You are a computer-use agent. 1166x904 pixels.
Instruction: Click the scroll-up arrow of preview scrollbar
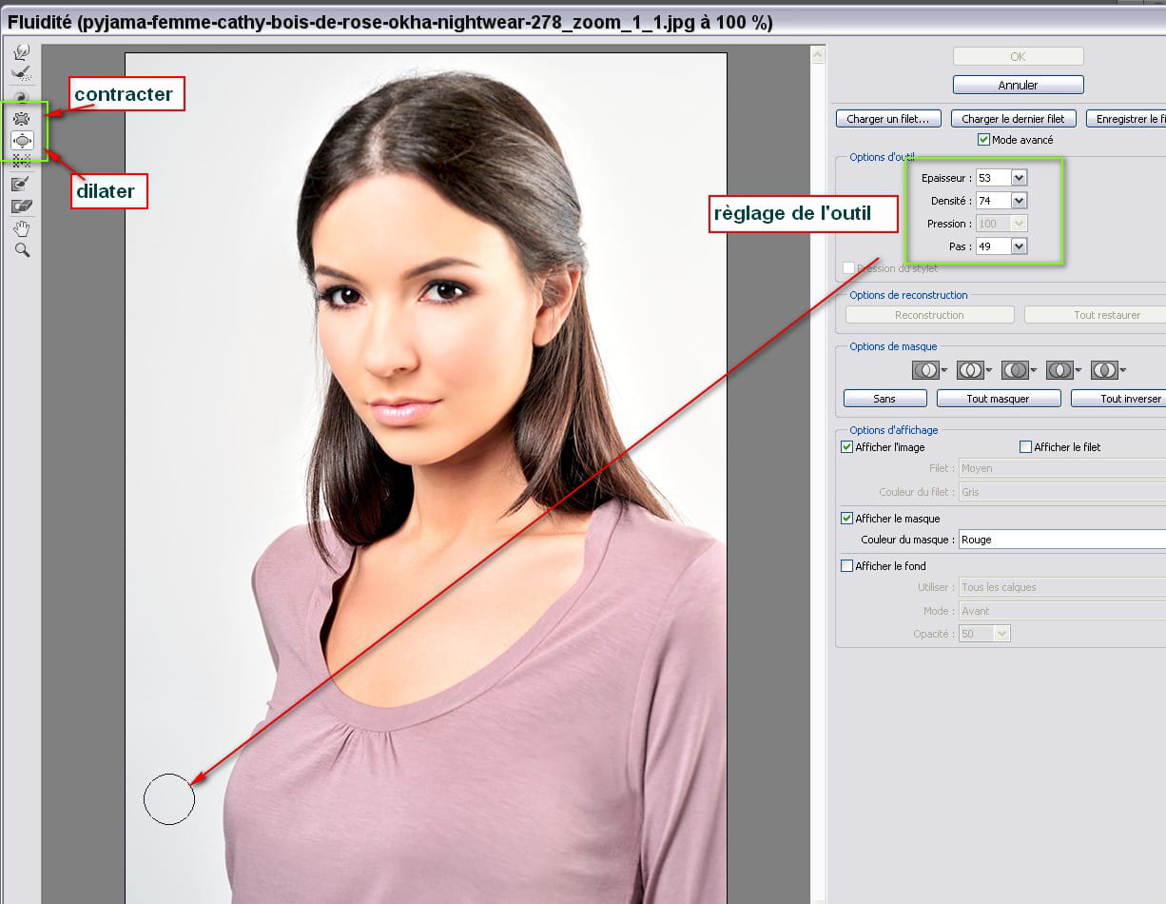pyautogui.click(x=818, y=56)
